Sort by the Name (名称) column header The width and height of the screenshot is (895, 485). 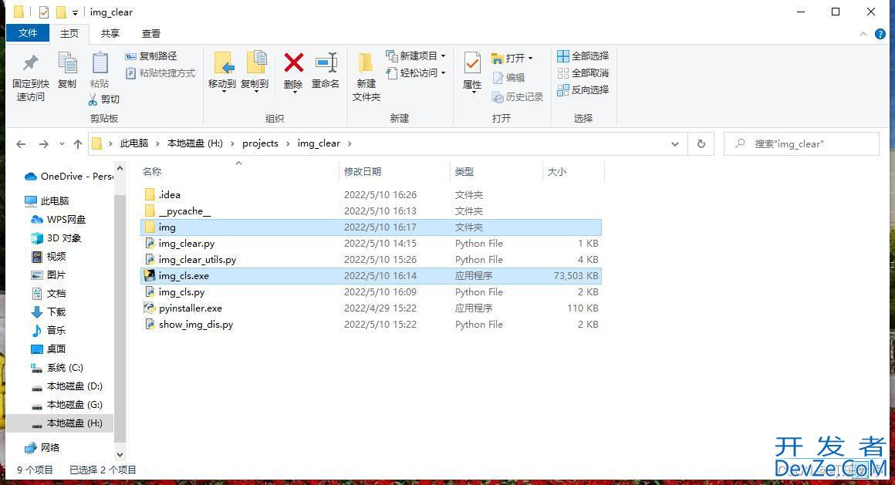coord(153,171)
